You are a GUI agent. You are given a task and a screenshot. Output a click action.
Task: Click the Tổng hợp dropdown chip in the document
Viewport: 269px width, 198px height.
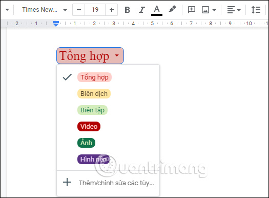click(x=90, y=55)
